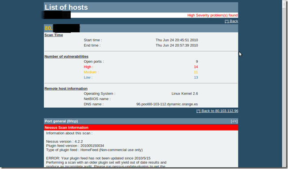288x169 pixels.
Task: Select the Open ports label
Action: [x=94, y=61]
